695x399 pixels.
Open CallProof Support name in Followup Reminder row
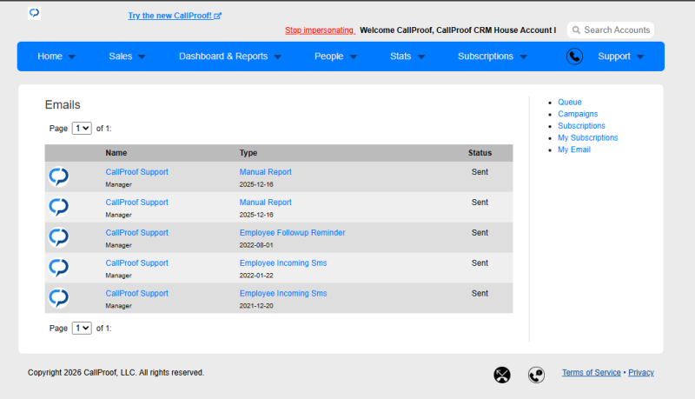(x=137, y=233)
